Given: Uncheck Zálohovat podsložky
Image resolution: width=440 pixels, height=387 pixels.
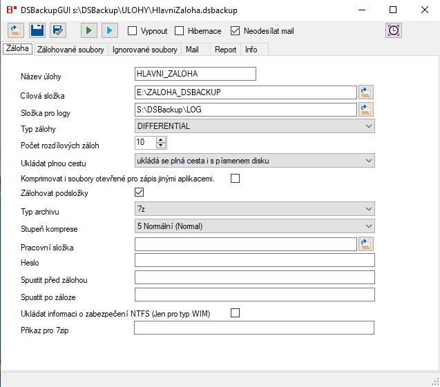Looking at the screenshot, I should coord(140,192).
